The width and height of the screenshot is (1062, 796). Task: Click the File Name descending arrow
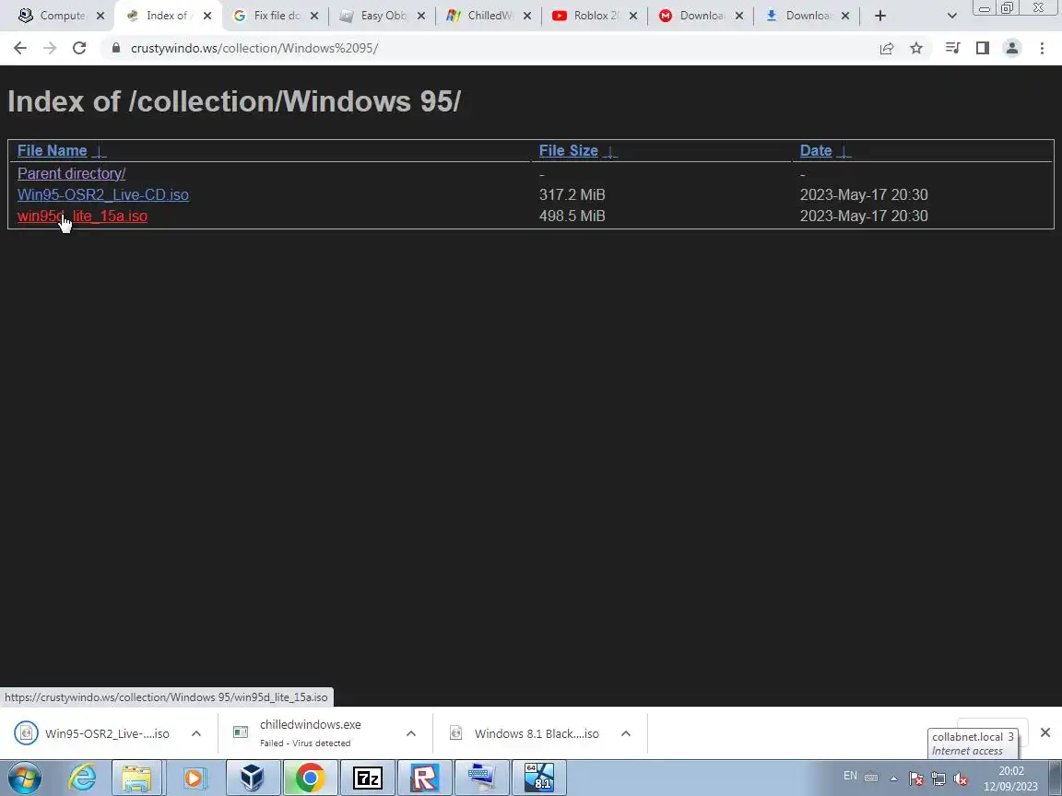click(99, 151)
